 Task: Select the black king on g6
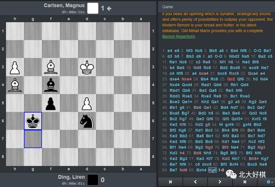(x=33, y=121)
